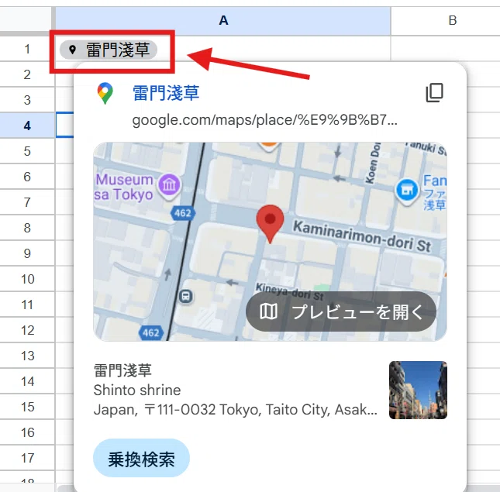Click the 雷門淺草 name above Shinto shrine

[122, 370]
